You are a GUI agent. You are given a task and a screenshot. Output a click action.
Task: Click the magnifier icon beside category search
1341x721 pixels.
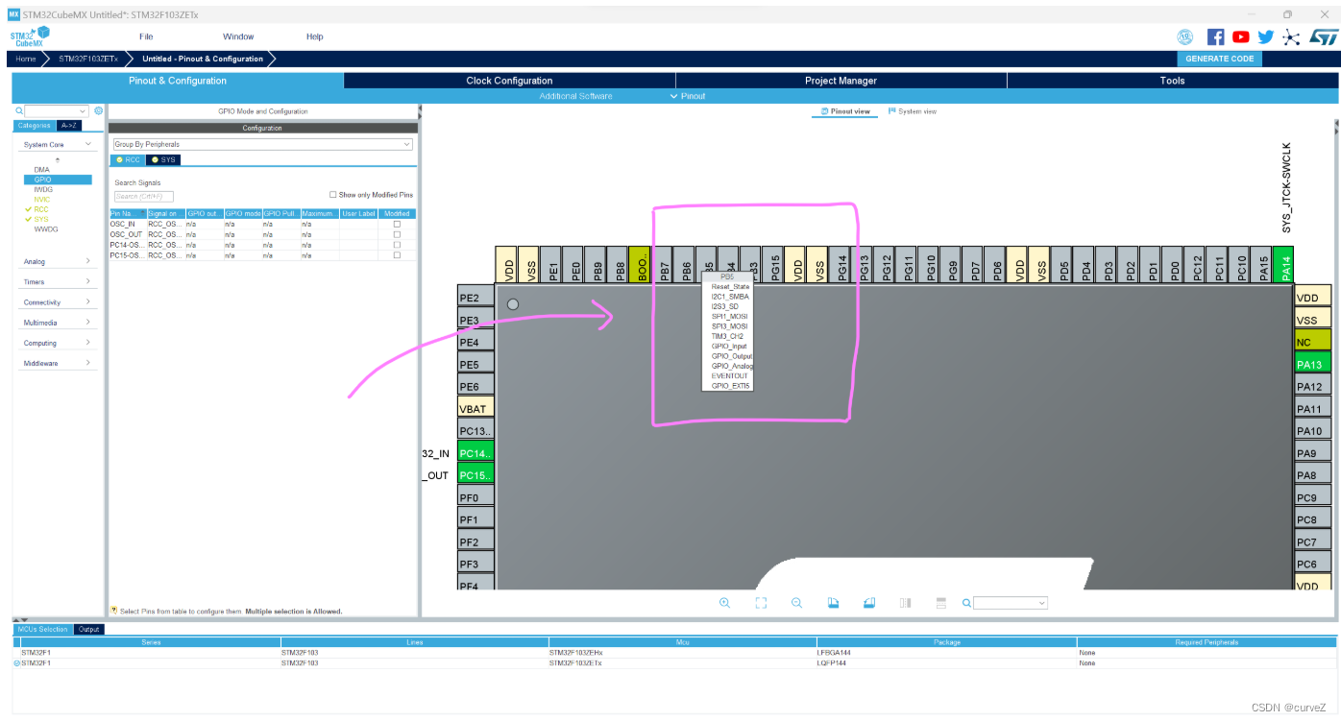coord(19,111)
